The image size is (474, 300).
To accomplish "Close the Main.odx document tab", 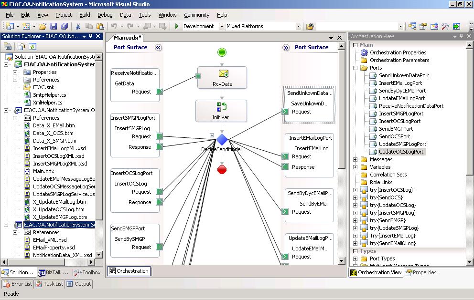I will tap(339, 38).
